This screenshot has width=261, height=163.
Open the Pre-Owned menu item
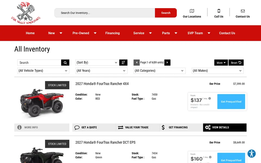[x=81, y=33]
